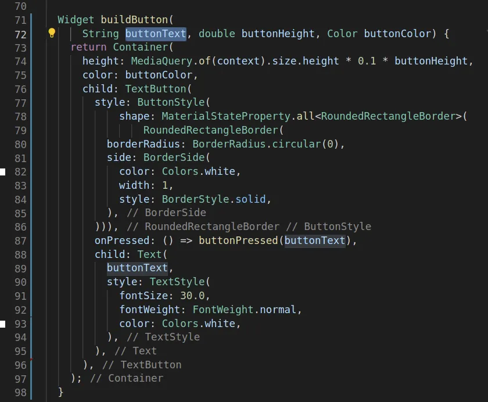This screenshot has width=488, height=402.
Task: Click 'onPressed' property on line 87
Action: [x=122, y=241]
